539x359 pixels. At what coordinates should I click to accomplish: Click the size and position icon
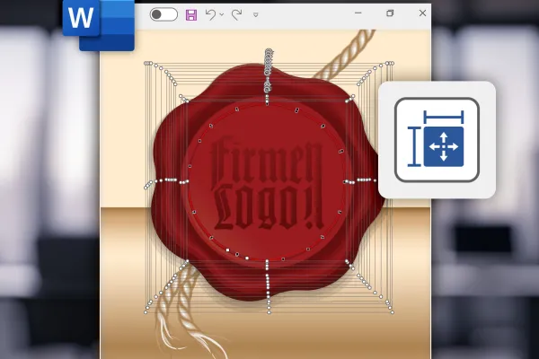[x=437, y=139]
